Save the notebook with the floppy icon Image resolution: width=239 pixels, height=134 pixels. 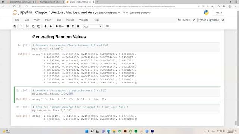tap(15, 26)
